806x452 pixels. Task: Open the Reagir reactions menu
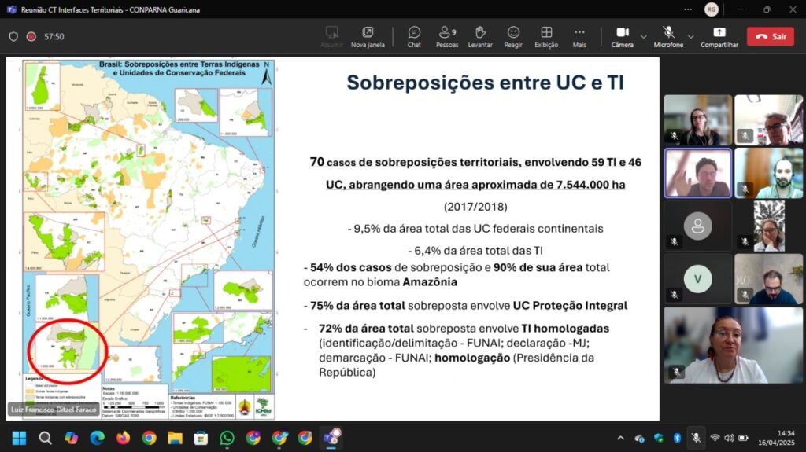(x=513, y=36)
